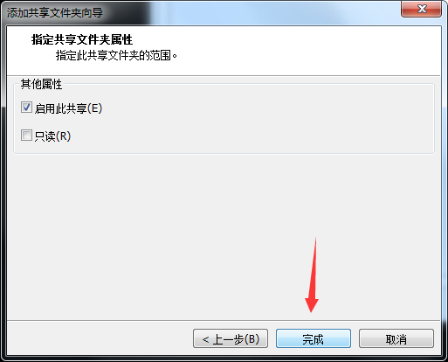Screen dimensions: 448x362
Task: Click the 启用此共享(E) label text
Action: tap(68, 108)
